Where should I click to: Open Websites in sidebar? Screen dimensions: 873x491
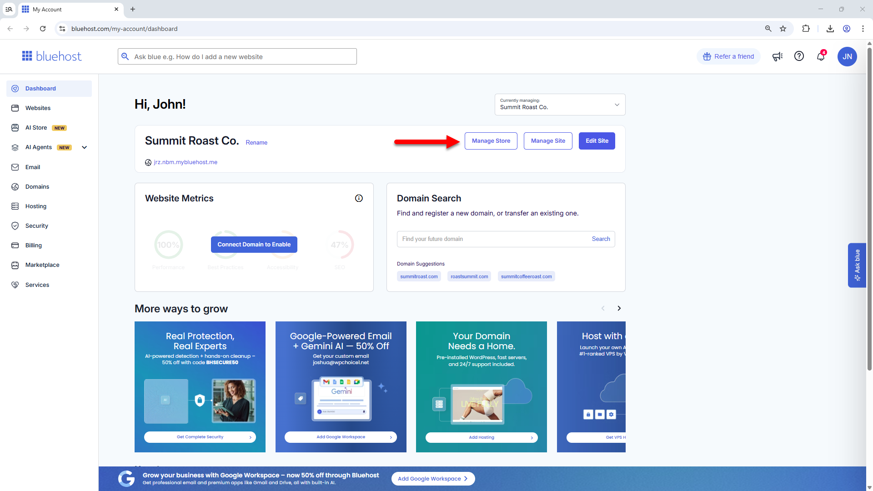coord(49,108)
